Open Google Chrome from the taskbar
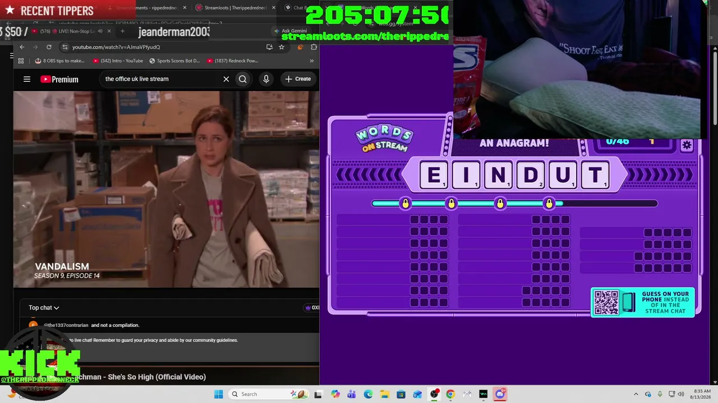 (450, 394)
